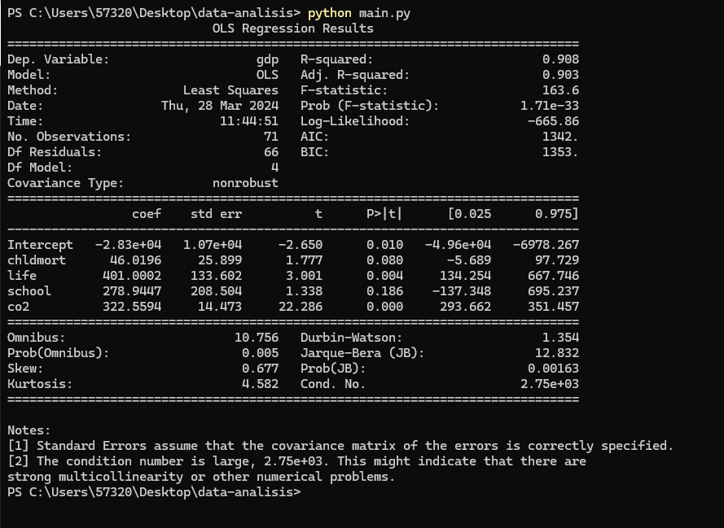
Task: Click the co2 t-value 22.286
Action: point(301,307)
